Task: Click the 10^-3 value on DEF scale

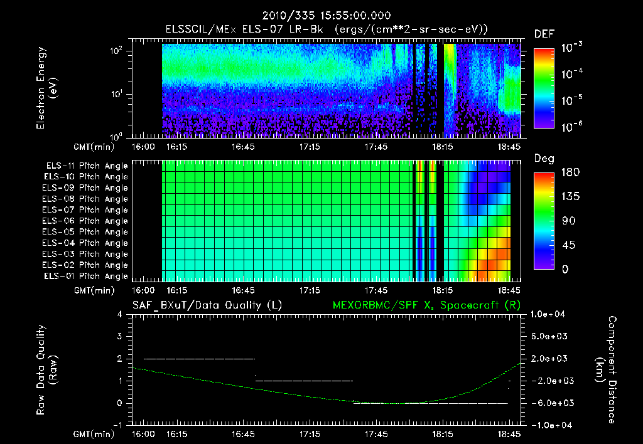Action: pos(571,47)
